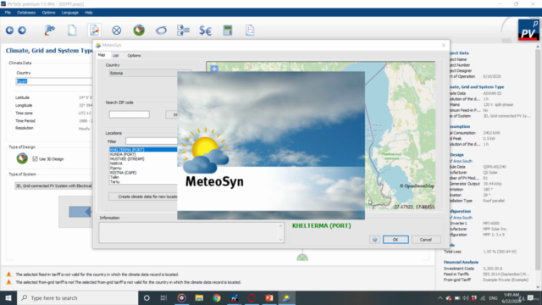Click the Locations Filter input field

[152, 141]
